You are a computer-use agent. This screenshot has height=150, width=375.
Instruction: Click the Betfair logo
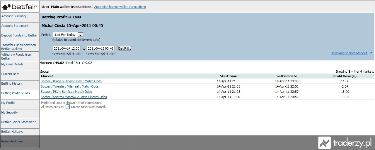tap(20, 6)
